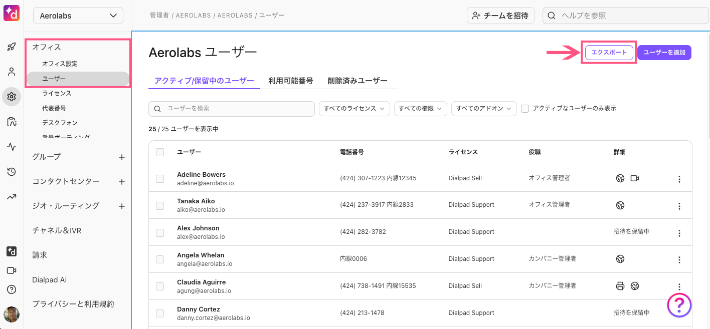Click the globe icon in Angela Whelan row
Screen dimensions: 710x329
coord(620,259)
